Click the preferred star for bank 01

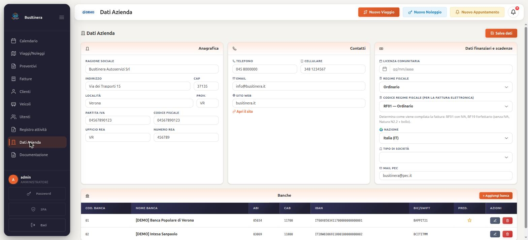tap(469, 221)
